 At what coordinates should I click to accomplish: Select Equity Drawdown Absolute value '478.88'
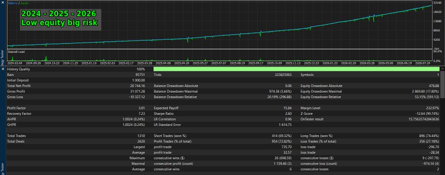click(434, 86)
